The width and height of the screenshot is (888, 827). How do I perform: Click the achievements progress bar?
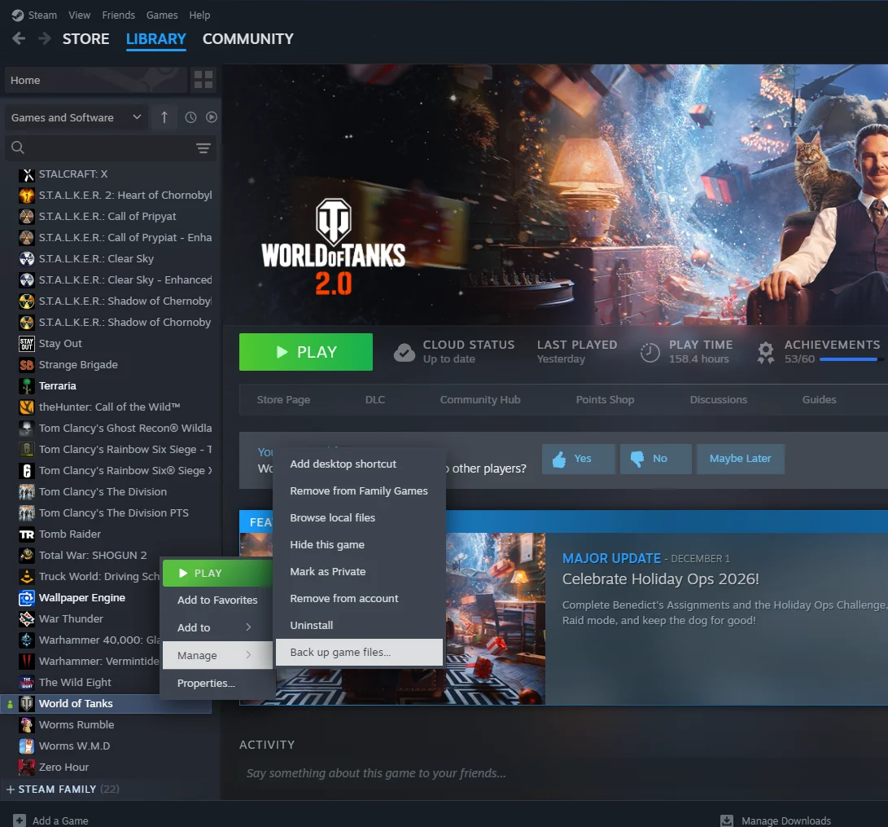[849, 359]
